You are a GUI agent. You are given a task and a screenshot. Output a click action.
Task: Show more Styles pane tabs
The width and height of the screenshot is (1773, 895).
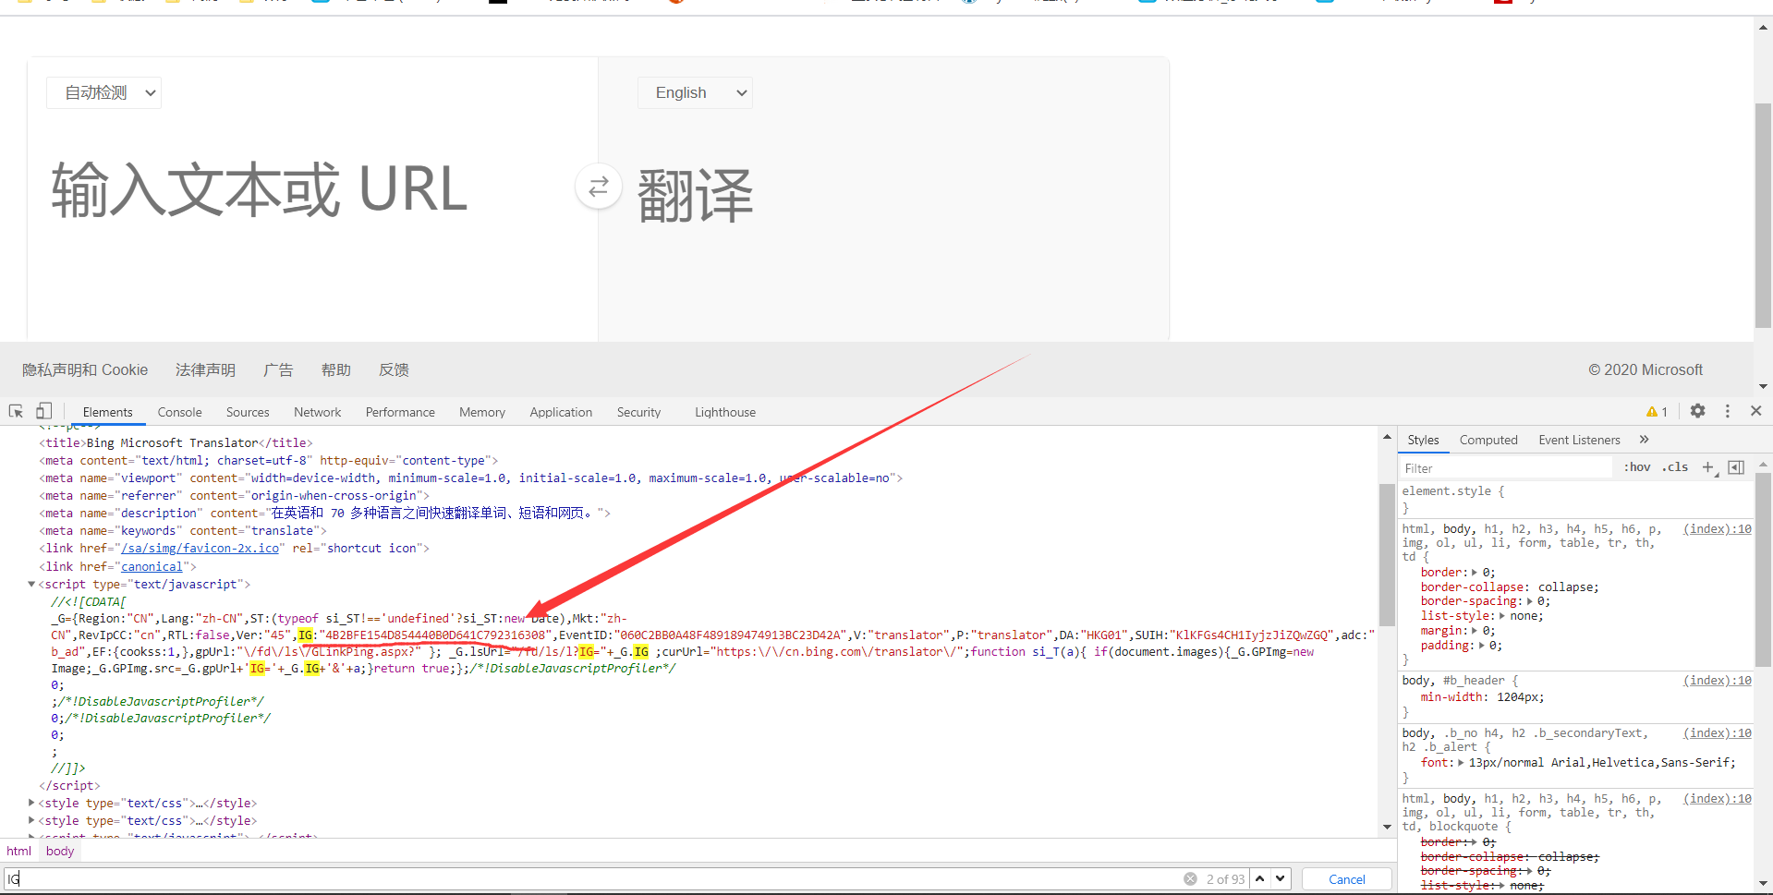1644,440
